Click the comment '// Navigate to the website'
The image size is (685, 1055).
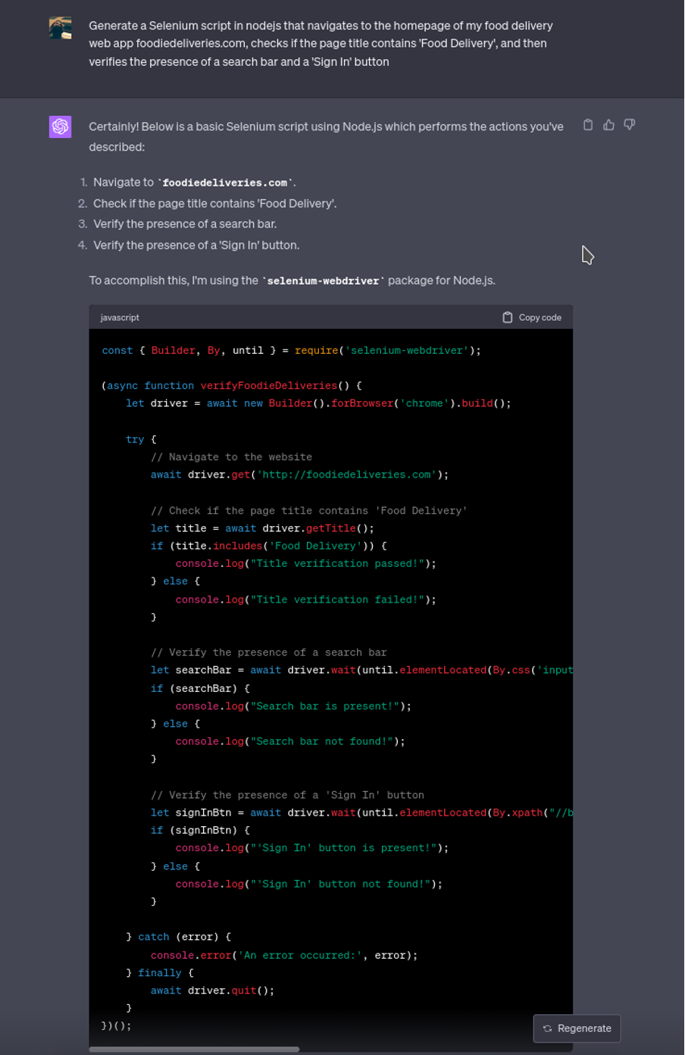click(x=232, y=457)
